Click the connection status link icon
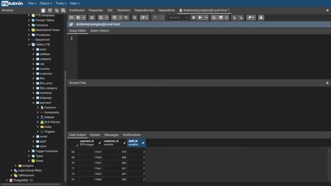331x186 pixels. click(x=71, y=24)
